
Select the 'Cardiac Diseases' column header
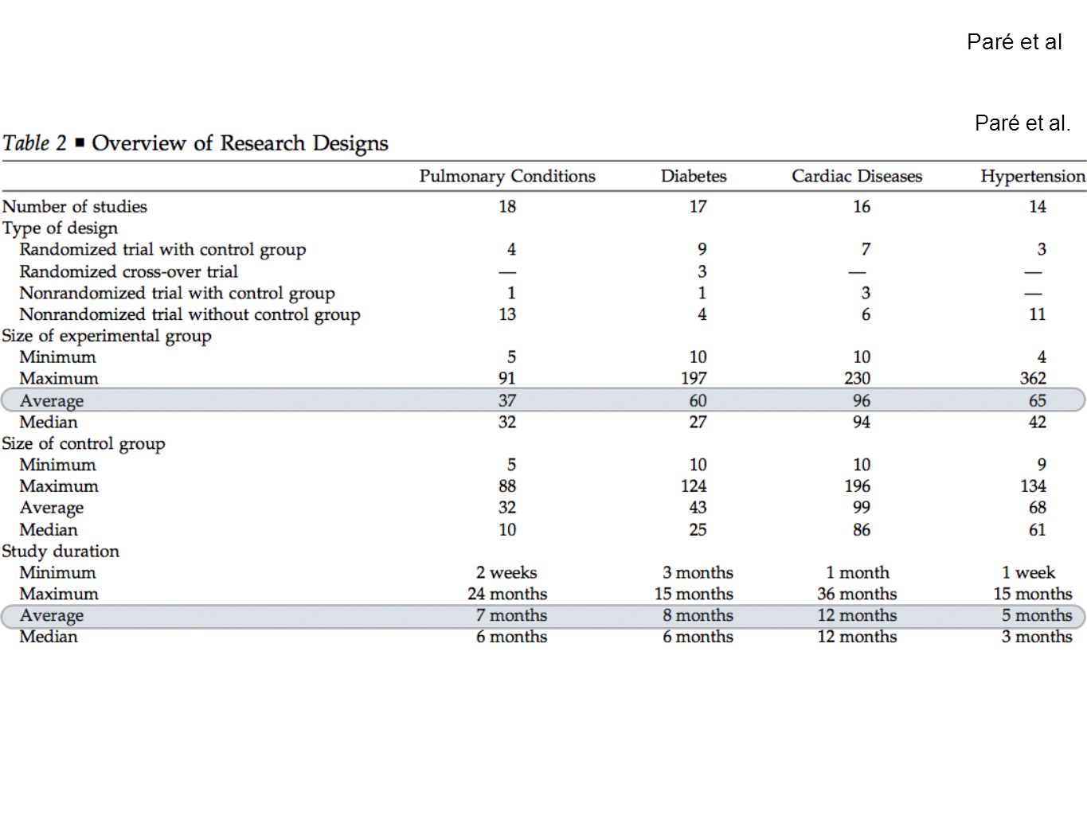tap(857, 176)
